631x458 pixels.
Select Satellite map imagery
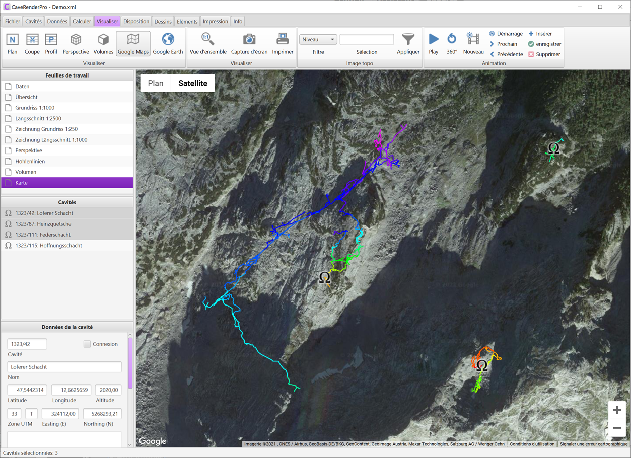click(x=193, y=83)
